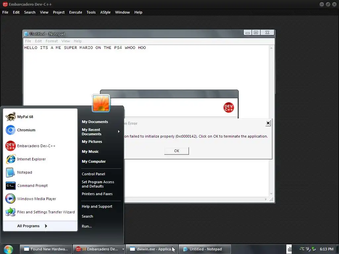Viewport: 339px width, 254px height.
Task: Click the Windows Start orb
Action: click(8, 249)
